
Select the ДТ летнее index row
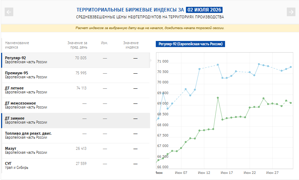click(76, 90)
